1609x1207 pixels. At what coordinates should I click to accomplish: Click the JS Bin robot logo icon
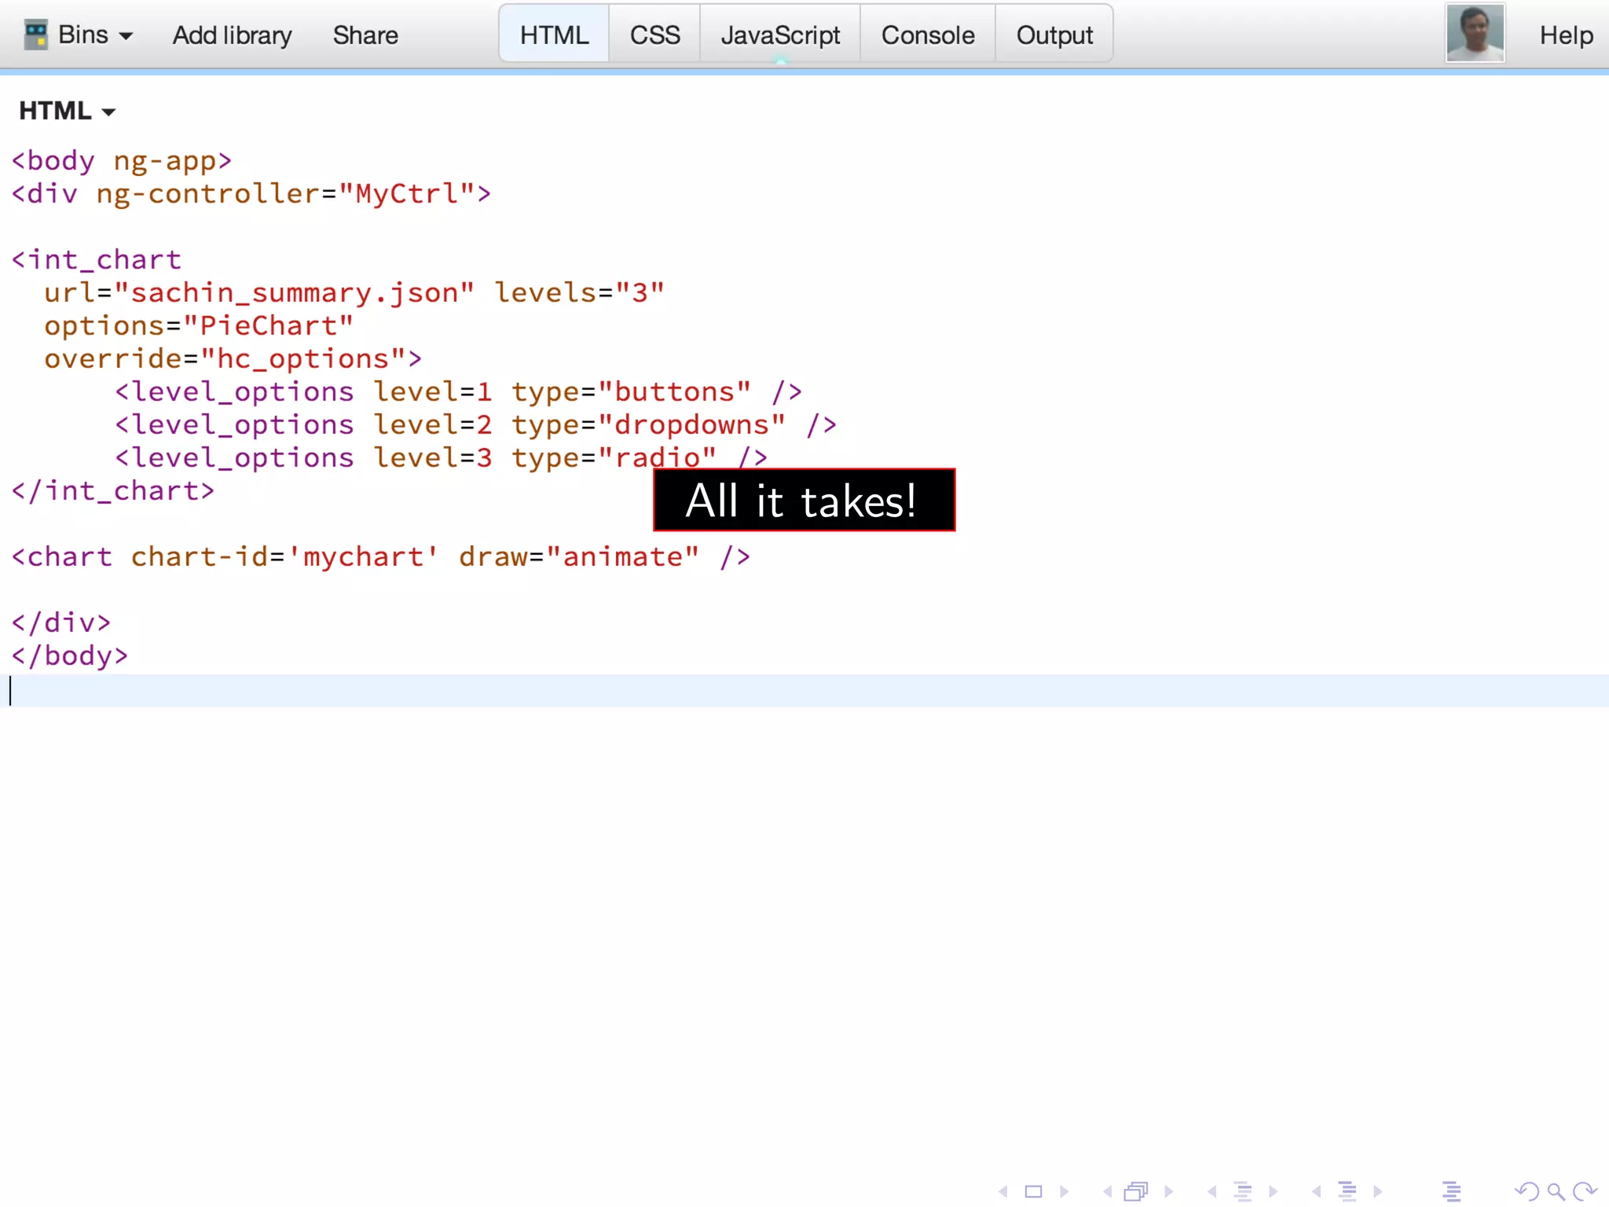pyautogui.click(x=35, y=35)
